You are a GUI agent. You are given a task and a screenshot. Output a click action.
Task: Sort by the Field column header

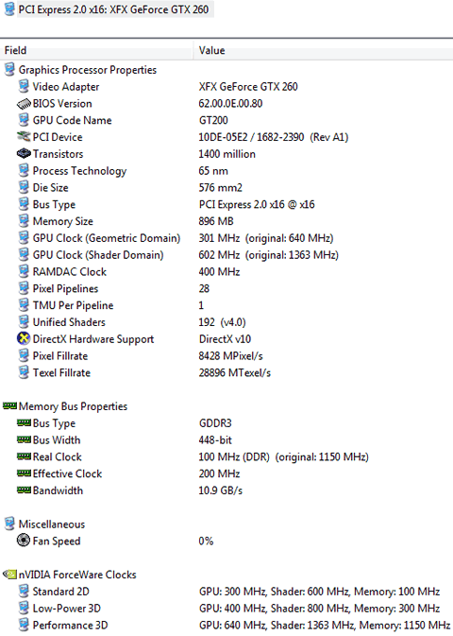pos(96,50)
